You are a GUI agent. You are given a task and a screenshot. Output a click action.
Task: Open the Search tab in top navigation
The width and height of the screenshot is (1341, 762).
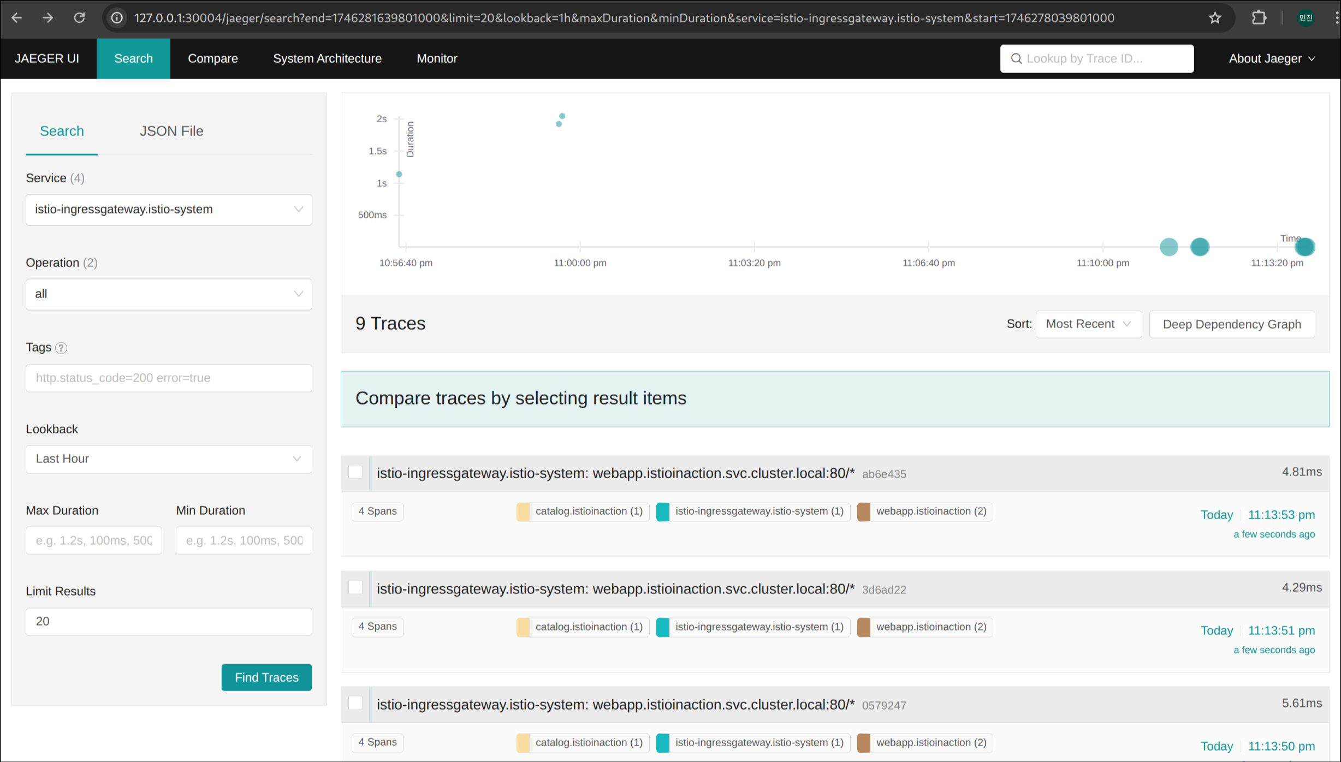[133, 58]
